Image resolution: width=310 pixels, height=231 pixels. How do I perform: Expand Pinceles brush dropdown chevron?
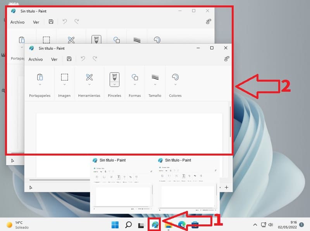[114, 84]
